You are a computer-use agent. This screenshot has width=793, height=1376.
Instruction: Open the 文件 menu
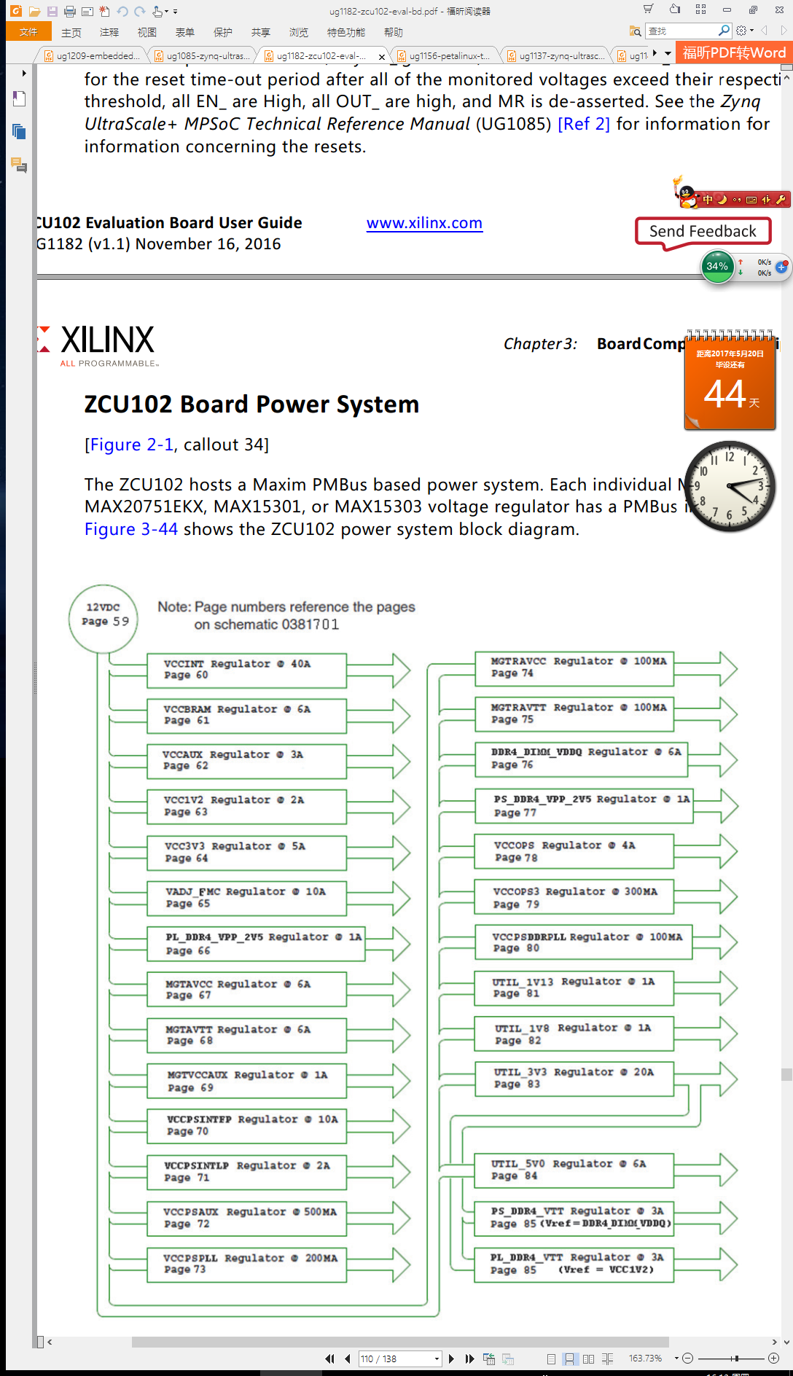coord(28,31)
